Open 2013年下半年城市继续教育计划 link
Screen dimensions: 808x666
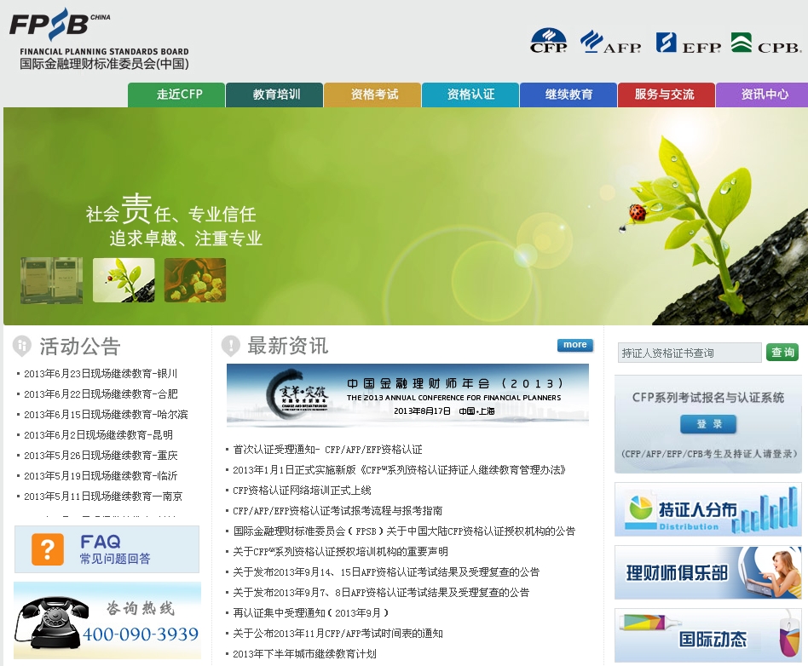(x=304, y=654)
